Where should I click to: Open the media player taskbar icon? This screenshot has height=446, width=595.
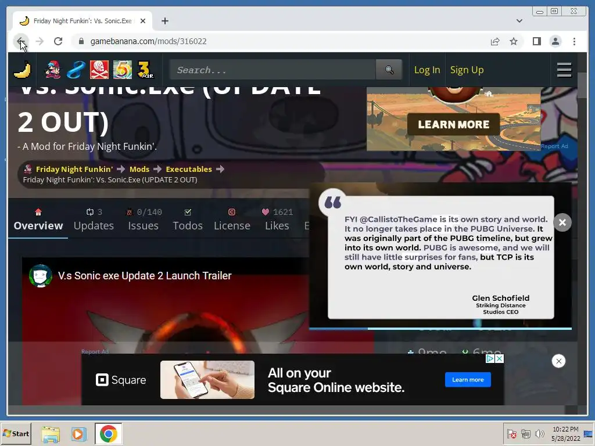(x=79, y=434)
